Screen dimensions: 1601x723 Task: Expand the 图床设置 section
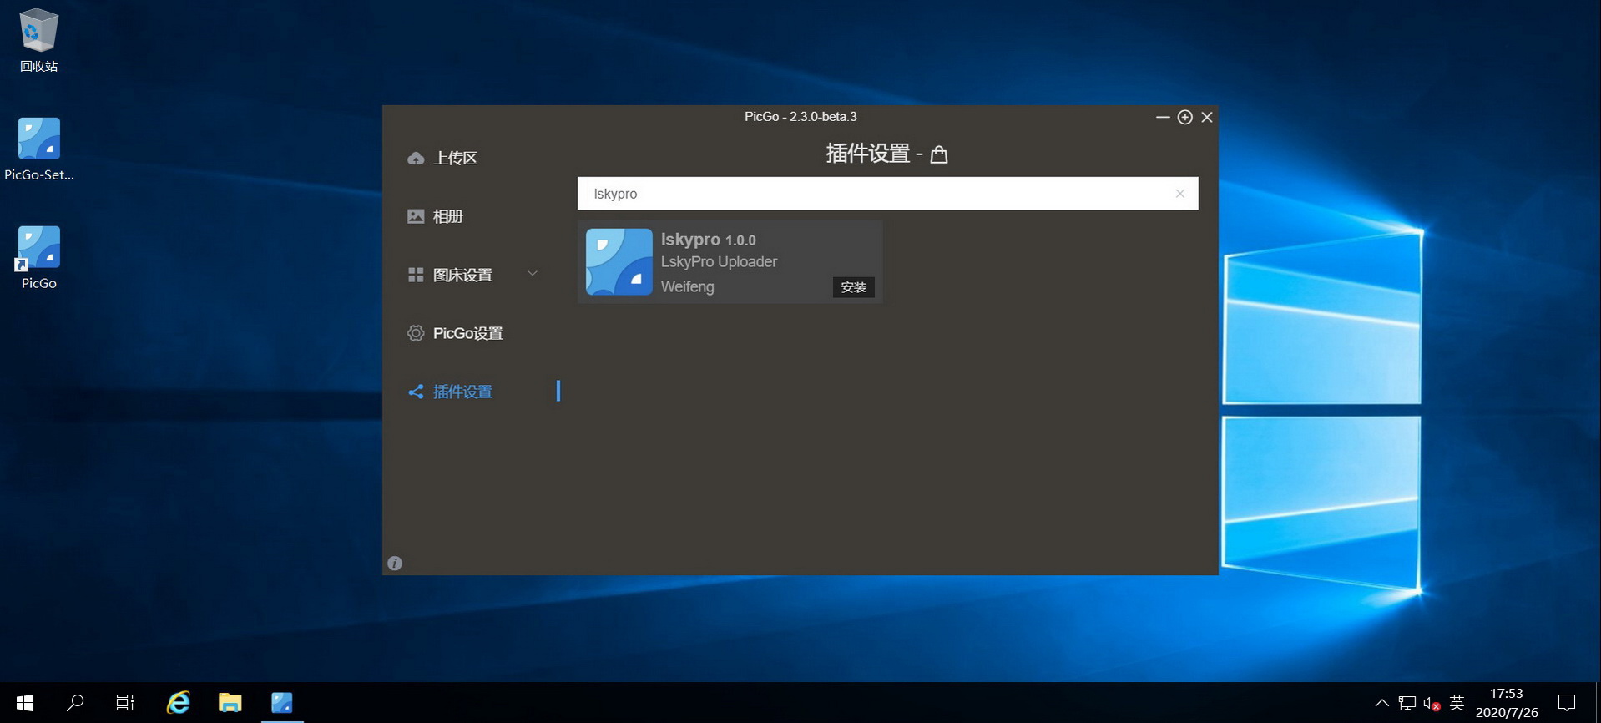tap(472, 275)
